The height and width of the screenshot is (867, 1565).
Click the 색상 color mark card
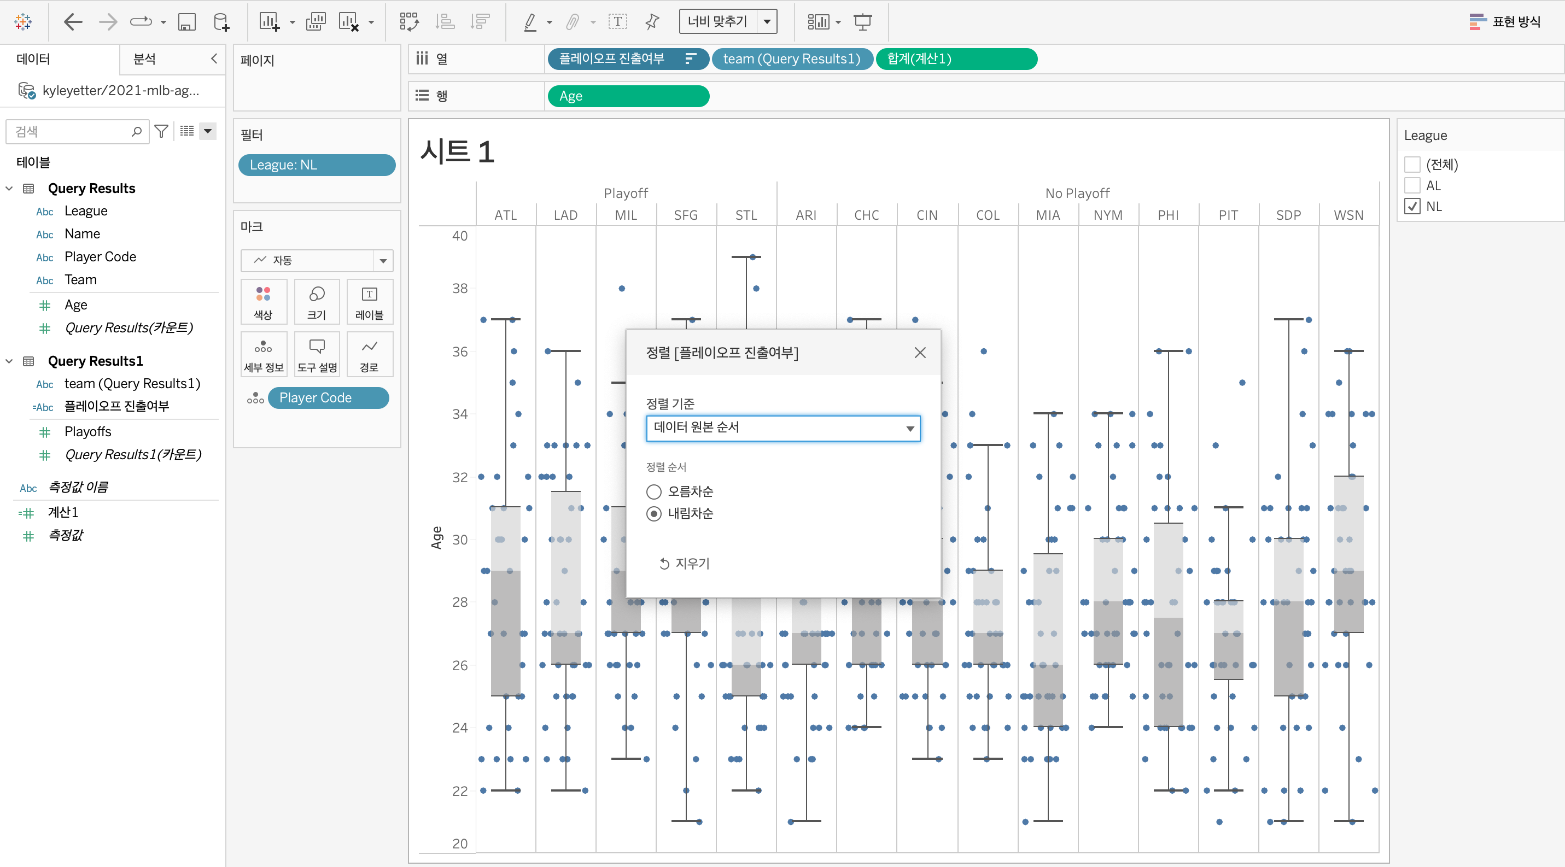pyautogui.click(x=263, y=302)
